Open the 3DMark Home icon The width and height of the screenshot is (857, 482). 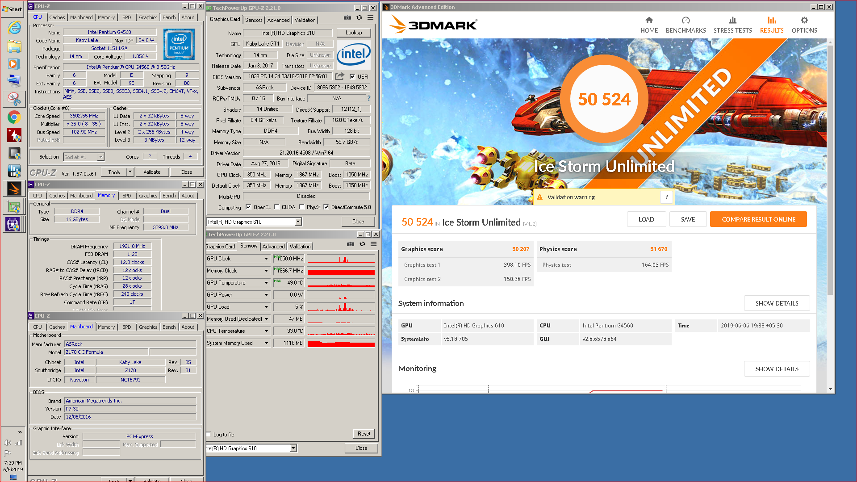(x=649, y=20)
